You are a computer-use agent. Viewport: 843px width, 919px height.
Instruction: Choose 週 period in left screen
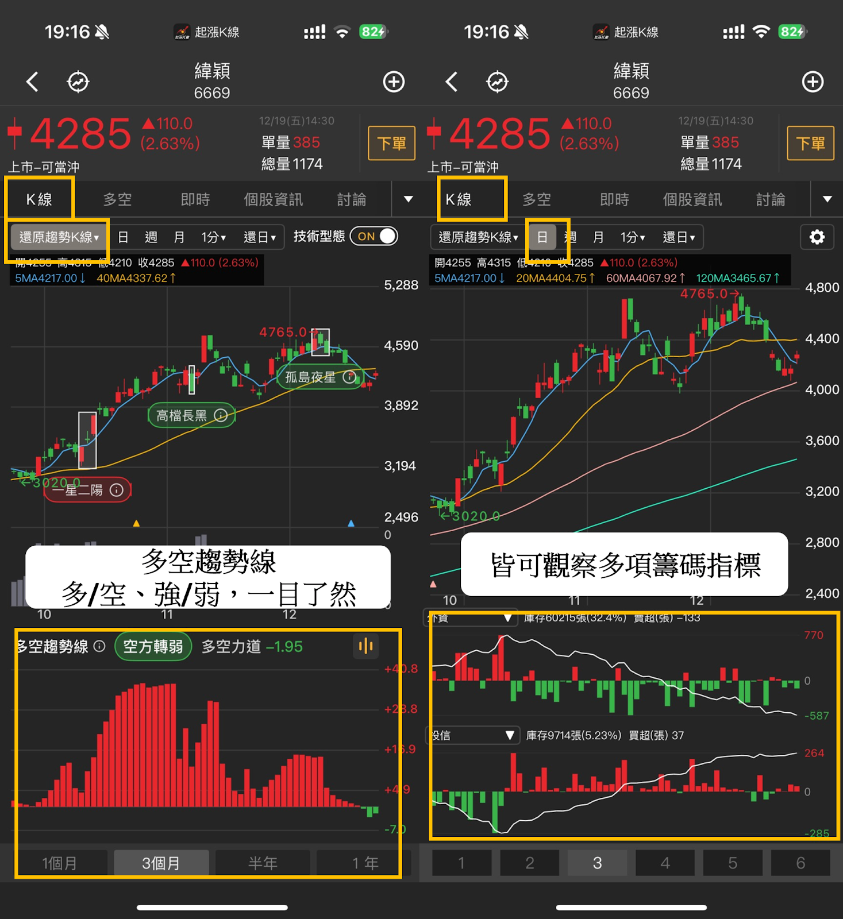[x=151, y=237]
